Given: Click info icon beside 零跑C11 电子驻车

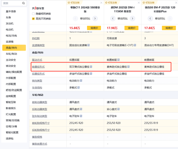Looking at the screenshot, I should [81, 116].
